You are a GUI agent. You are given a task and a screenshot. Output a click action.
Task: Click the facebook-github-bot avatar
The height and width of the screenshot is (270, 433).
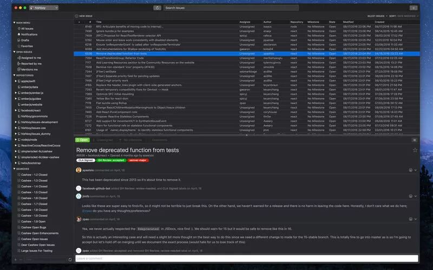(78, 188)
